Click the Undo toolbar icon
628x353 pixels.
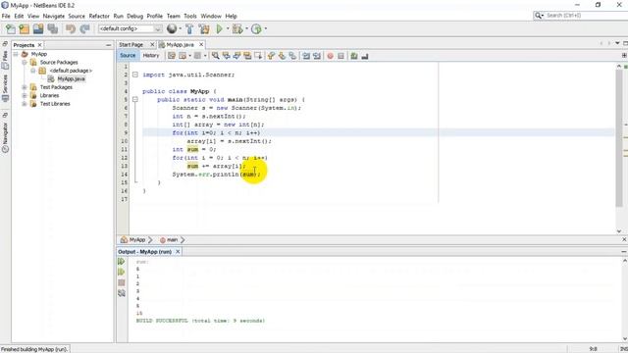click(x=71, y=28)
